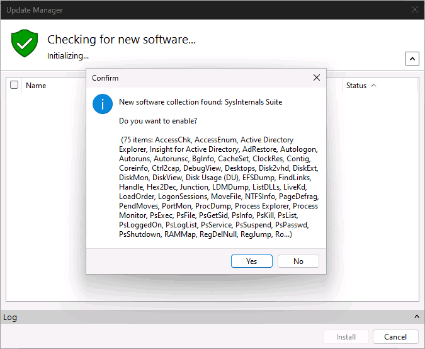
Task: Click the green shield checkmark icon
Action: click(25, 43)
